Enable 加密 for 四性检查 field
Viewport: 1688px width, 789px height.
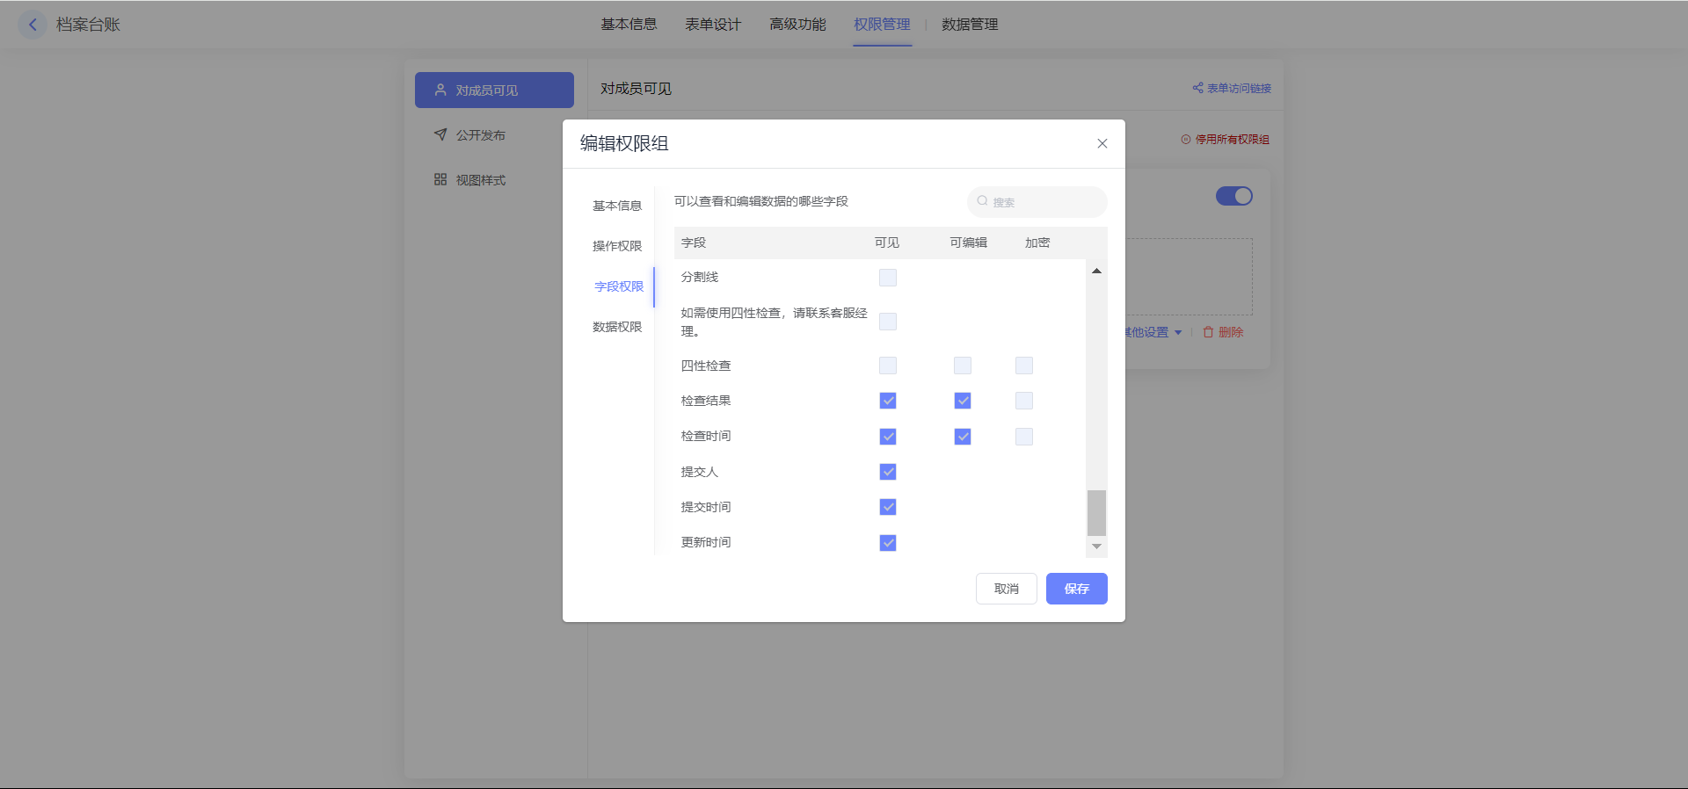(1024, 366)
